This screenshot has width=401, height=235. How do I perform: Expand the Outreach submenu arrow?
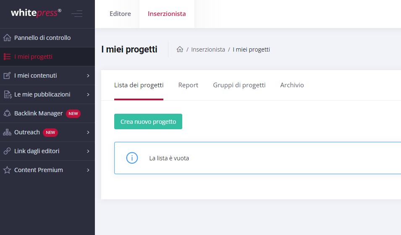pos(88,133)
